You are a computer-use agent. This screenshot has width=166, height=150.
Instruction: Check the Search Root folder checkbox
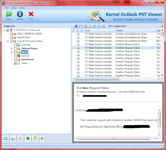[x=12, y=37]
